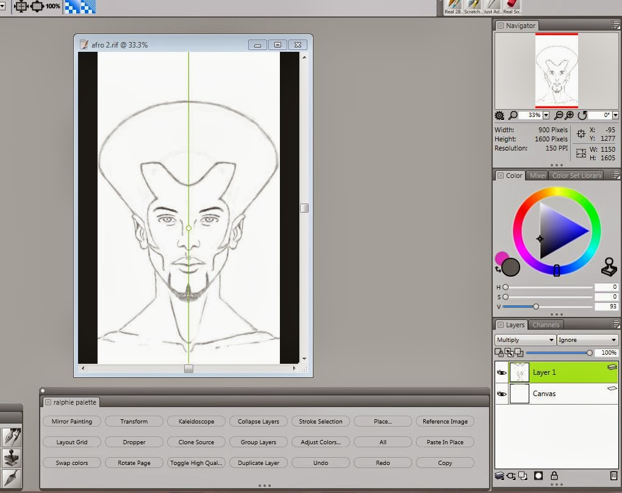Hide Layer 1 with its eye toggle

(x=501, y=372)
